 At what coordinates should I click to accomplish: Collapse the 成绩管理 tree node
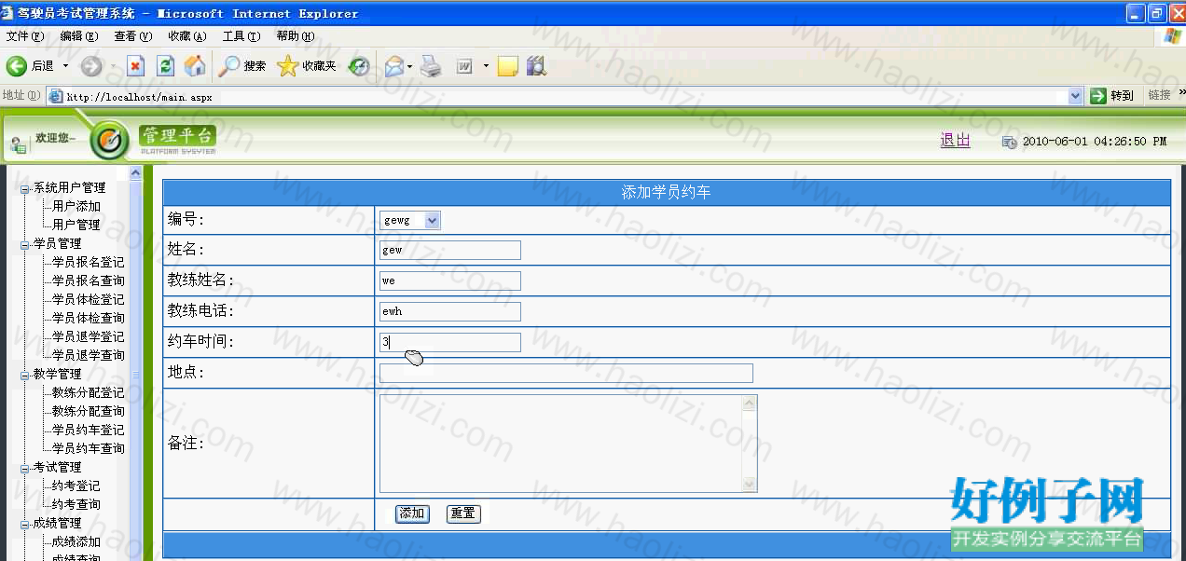click(x=25, y=524)
